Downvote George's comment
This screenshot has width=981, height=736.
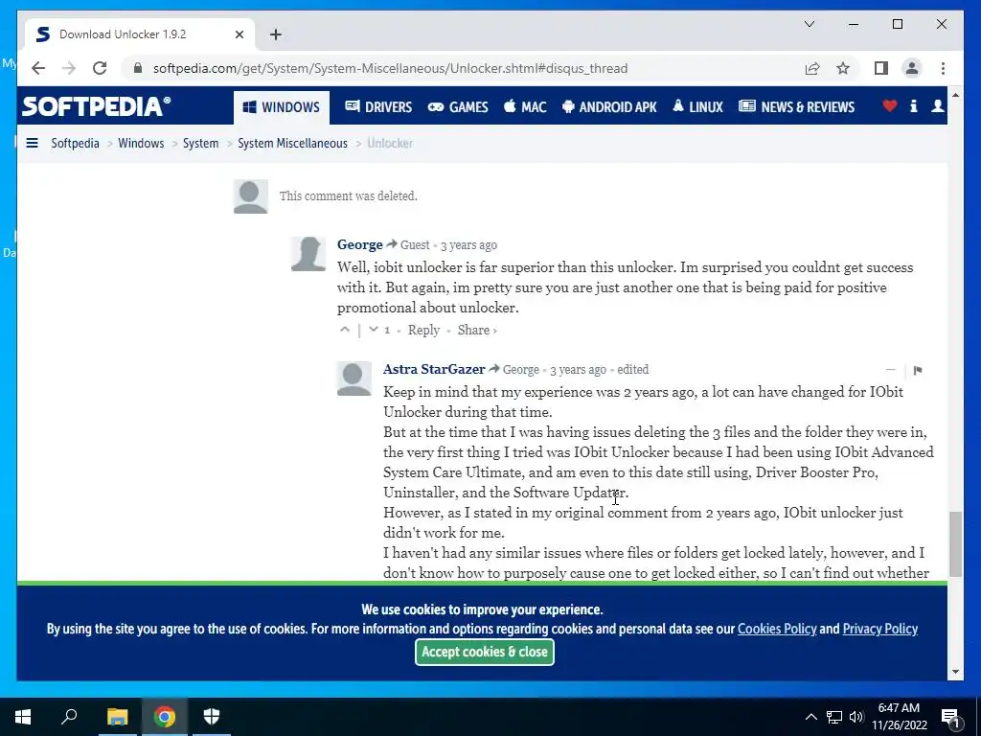click(374, 330)
